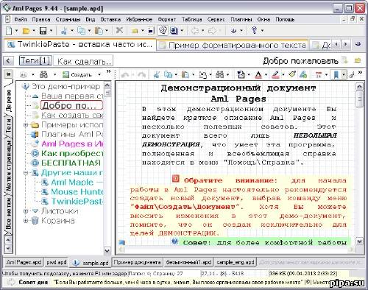
Task: Click the delete X icon in toolbar
Action: [119, 30]
